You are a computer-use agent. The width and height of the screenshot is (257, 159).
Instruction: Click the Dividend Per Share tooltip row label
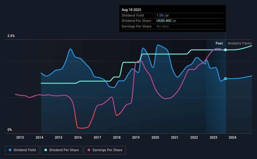136,21
